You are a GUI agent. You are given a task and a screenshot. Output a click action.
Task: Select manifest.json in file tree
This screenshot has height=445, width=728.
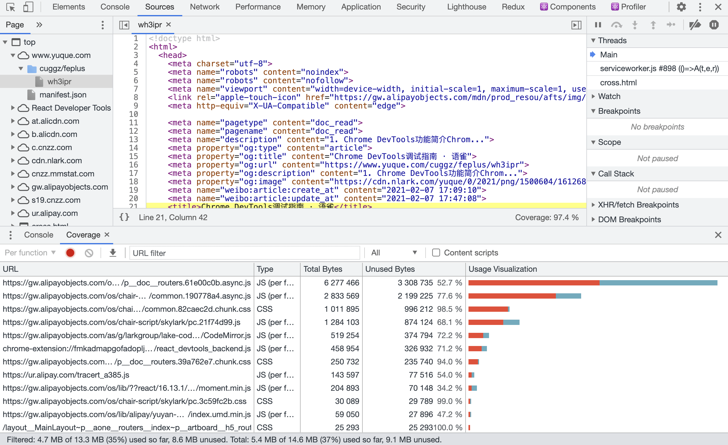pyautogui.click(x=63, y=95)
